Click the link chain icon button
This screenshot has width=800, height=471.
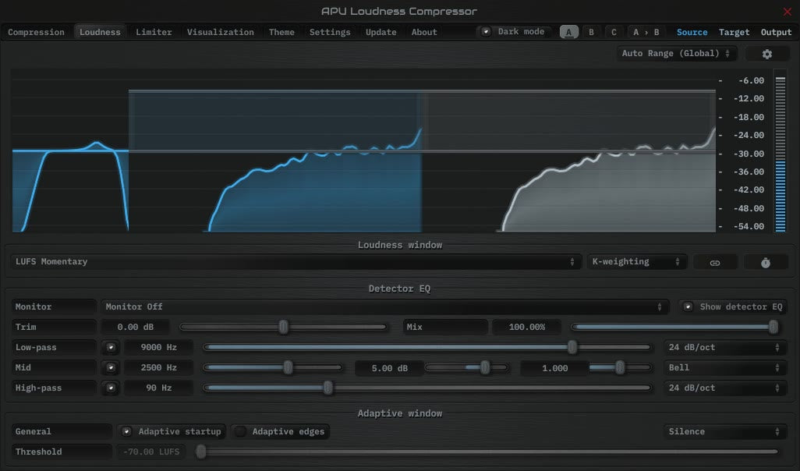click(715, 262)
